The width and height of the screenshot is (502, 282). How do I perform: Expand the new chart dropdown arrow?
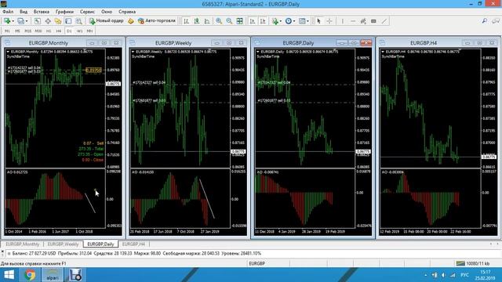click(x=13, y=21)
